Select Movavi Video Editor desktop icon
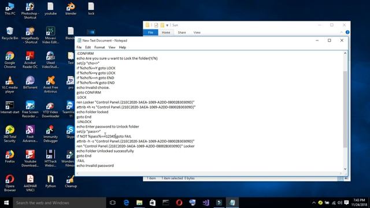 point(50,35)
